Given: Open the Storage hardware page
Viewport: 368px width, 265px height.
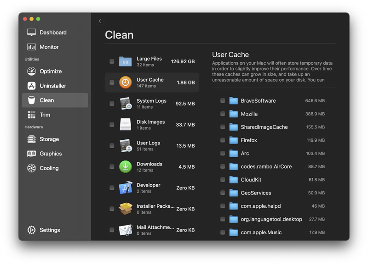Looking at the screenshot, I should tap(55, 139).
